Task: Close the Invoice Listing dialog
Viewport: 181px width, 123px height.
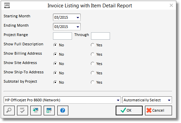Action: 171,5
